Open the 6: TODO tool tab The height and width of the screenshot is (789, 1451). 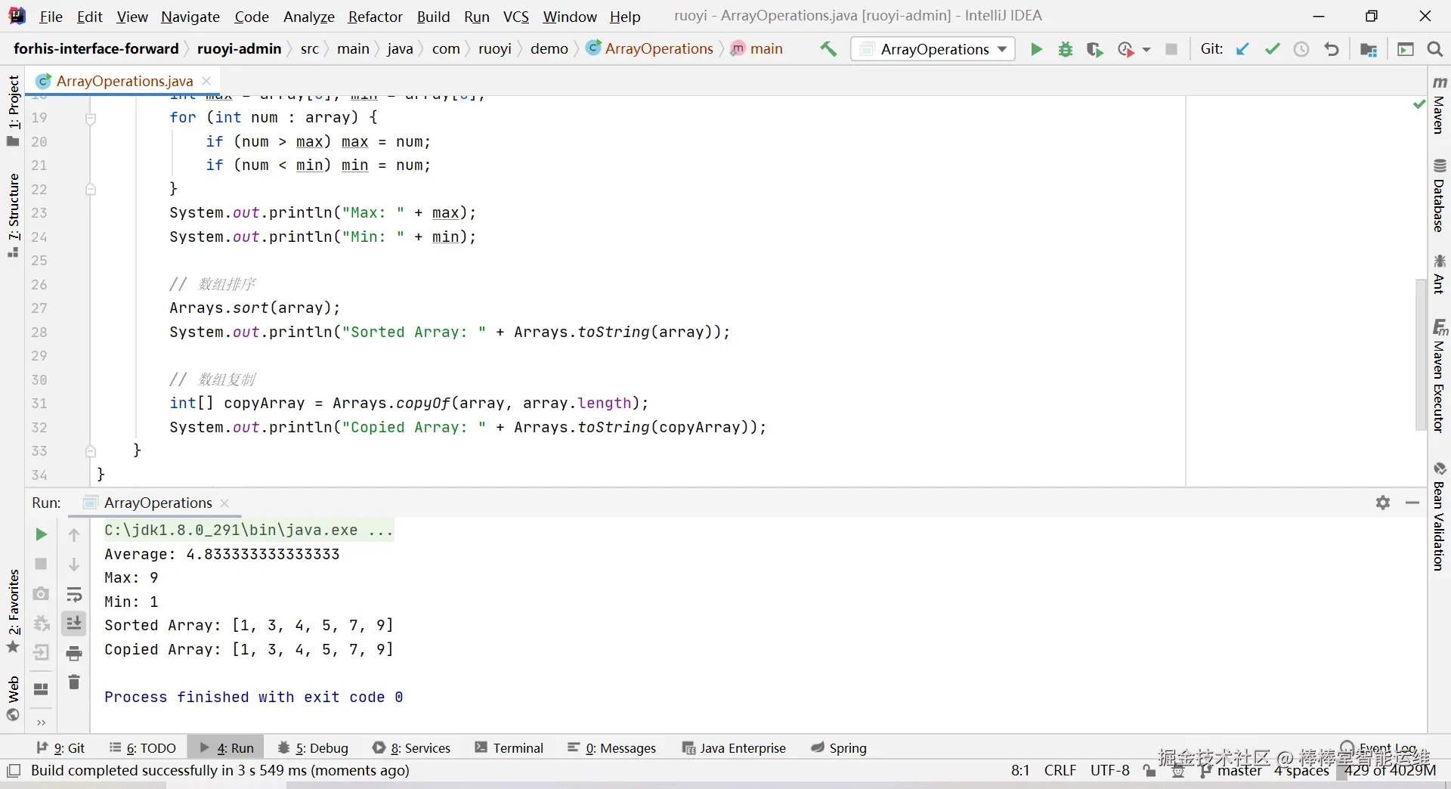[143, 747]
